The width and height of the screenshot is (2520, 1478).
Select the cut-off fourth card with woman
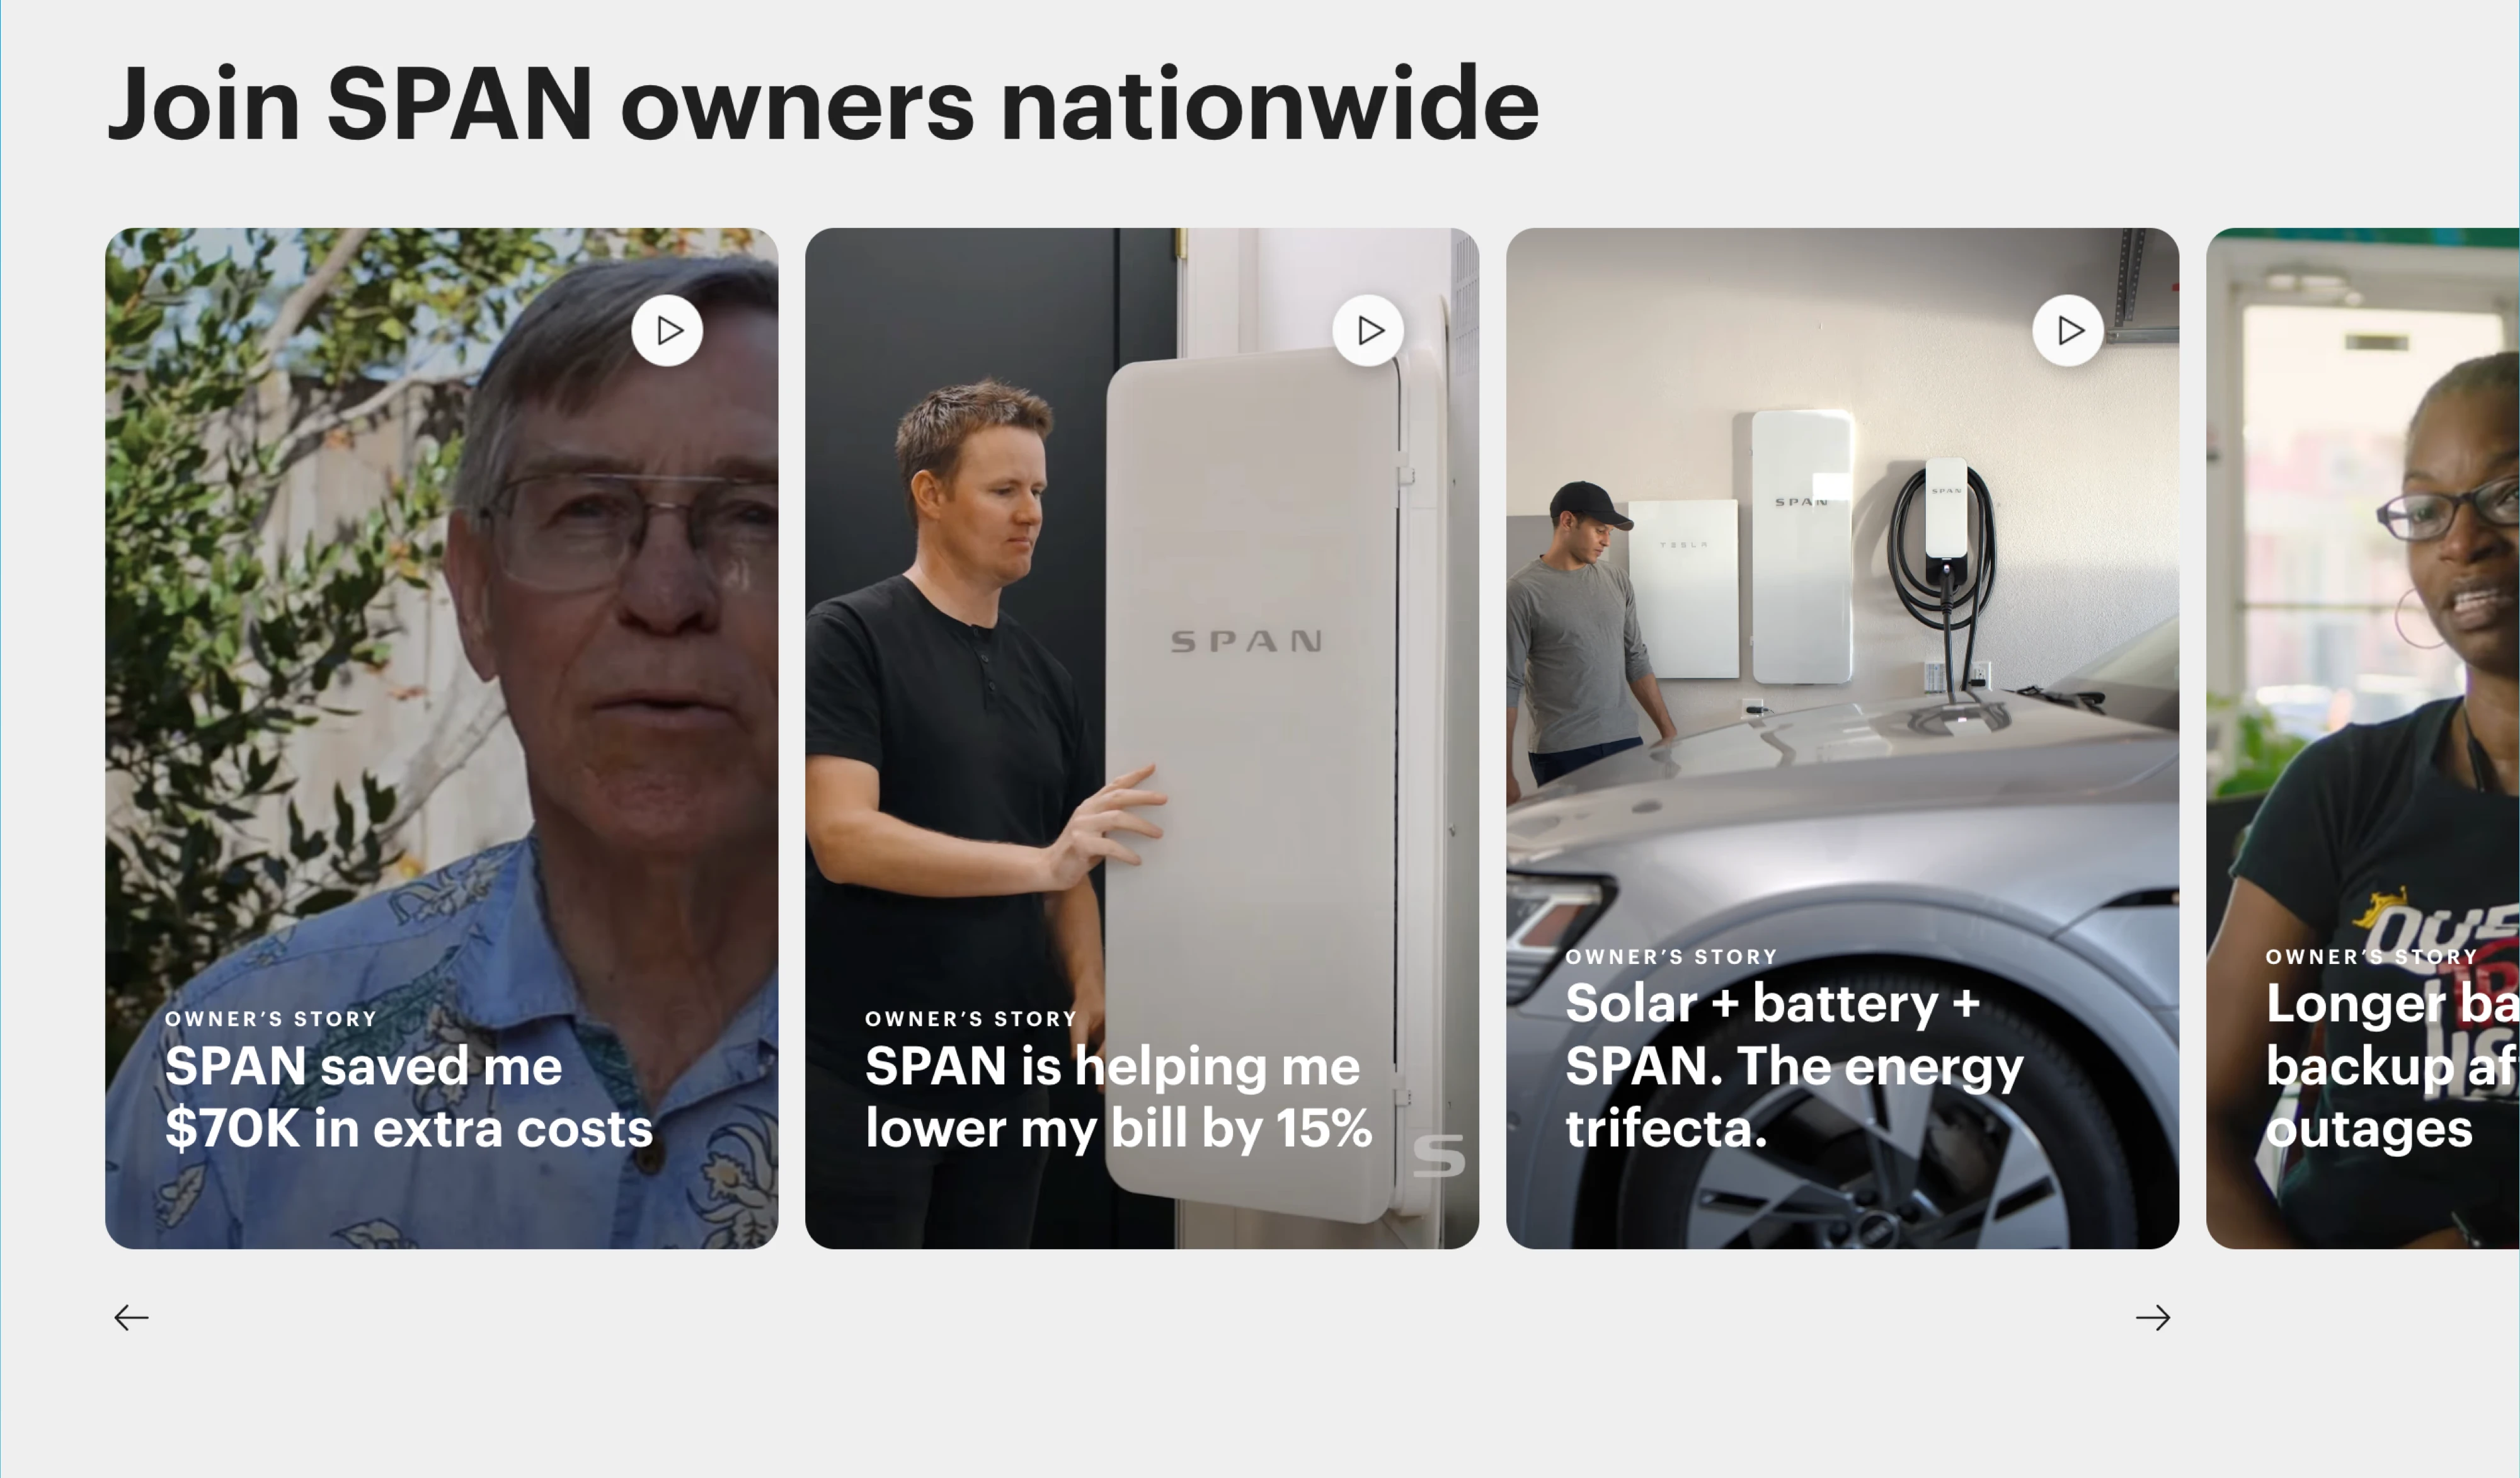(2362, 738)
